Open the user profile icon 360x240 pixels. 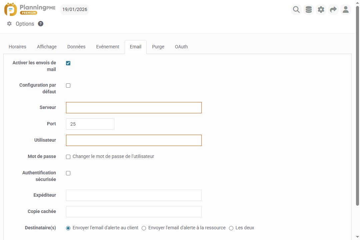pos(346,10)
